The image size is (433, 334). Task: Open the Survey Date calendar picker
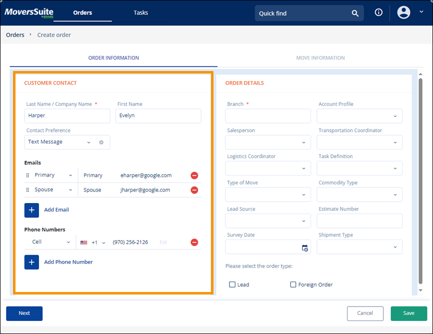(304, 248)
